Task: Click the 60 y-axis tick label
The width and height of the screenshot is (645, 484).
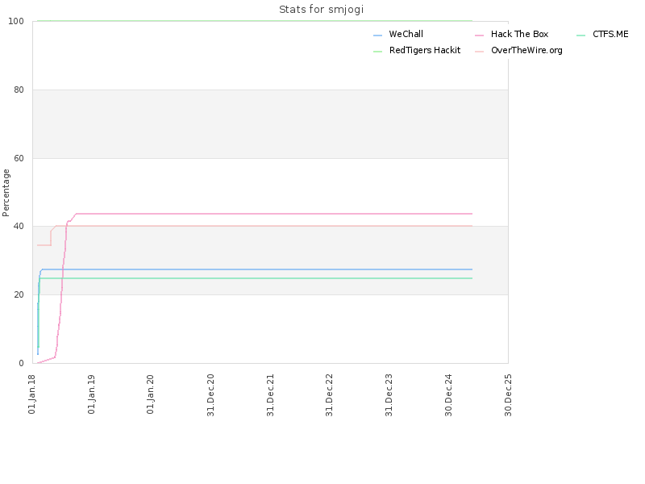Action: tap(19, 158)
